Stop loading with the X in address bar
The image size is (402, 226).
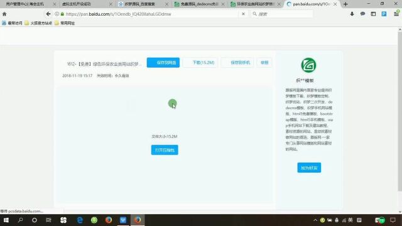pyautogui.click(x=243, y=14)
